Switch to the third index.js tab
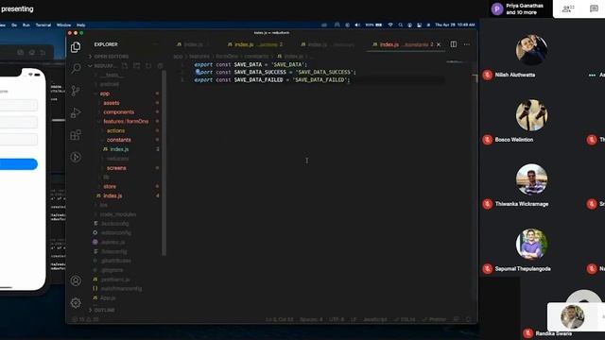The width and height of the screenshot is (605, 340). [327, 44]
